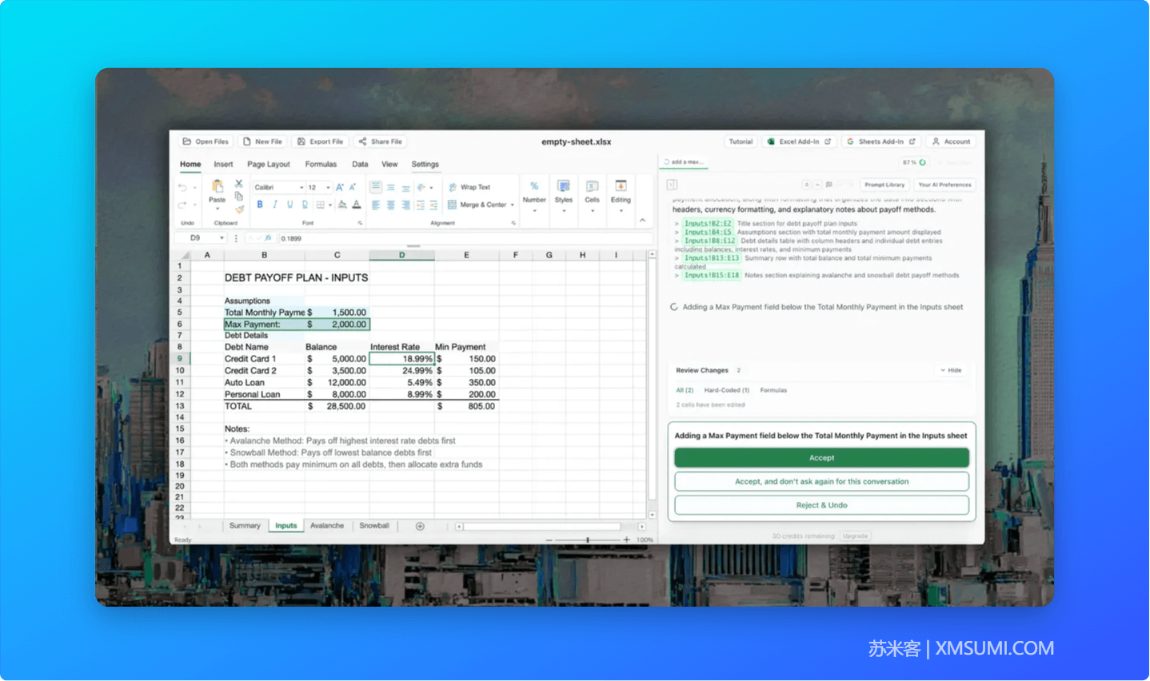Click the center align icon
The height and width of the screenshot is (681, 1150).
[x=391, y=205]
